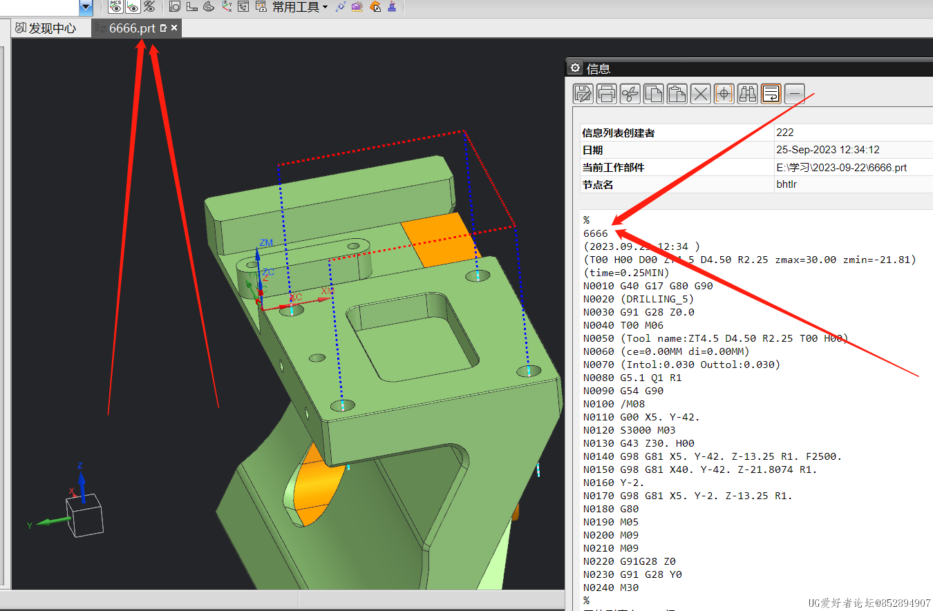Click the Save As icon in the 信息 window
This screenshot has height=611, width=933.
pyautogui.click(x=583, y=93)
